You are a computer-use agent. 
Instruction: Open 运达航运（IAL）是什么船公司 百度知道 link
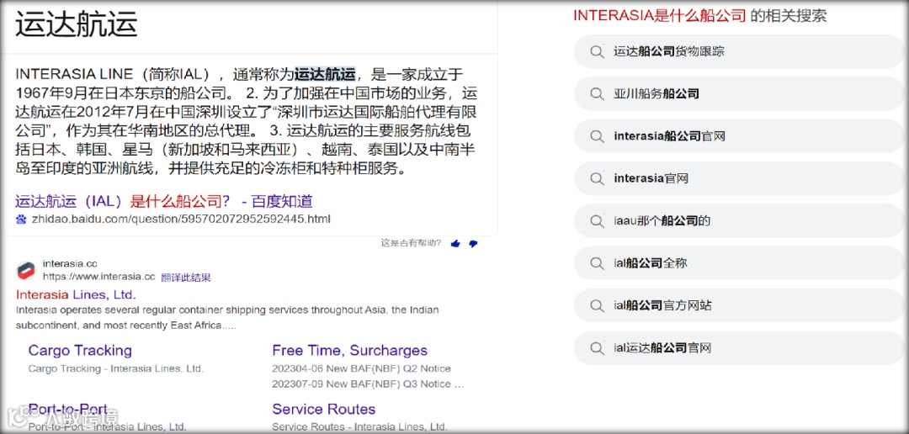164,201
